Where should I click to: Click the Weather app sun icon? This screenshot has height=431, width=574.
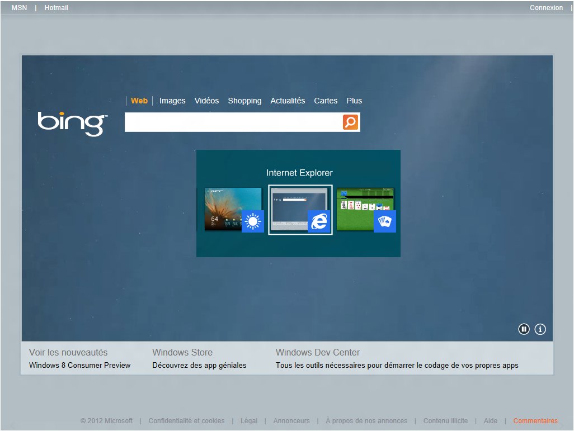tap(253, 221)
